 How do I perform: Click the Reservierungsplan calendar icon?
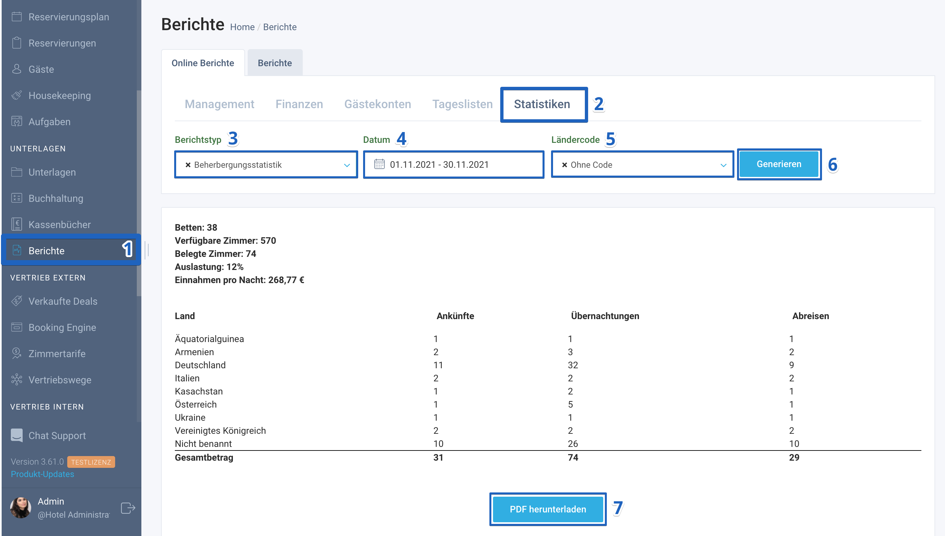pyautogui.click(x=17, y=17)
